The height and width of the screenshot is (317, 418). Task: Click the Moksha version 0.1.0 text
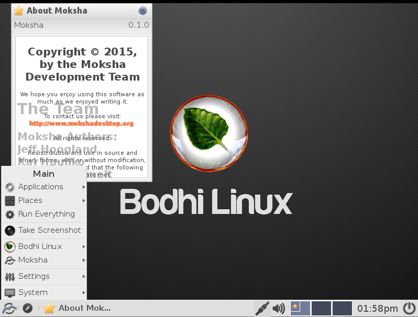click(x=139, y=25)
